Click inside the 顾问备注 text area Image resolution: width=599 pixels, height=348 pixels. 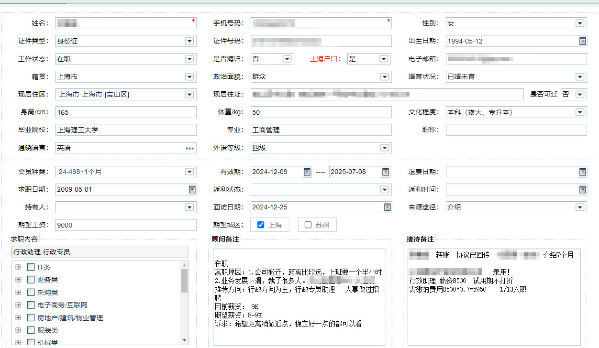point(299,297)
